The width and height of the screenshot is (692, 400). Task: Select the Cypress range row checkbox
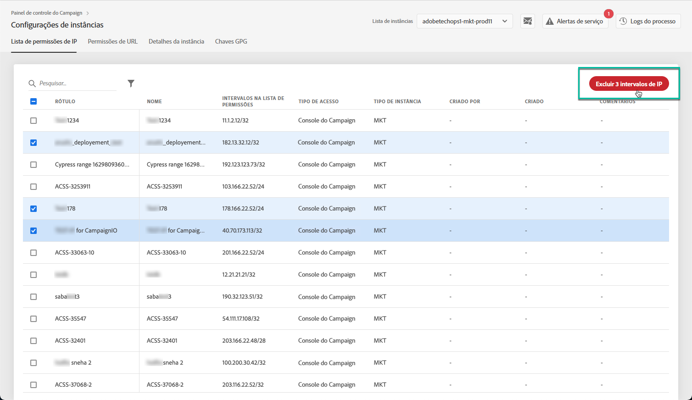pyautogui.click(x=33, y=165)
